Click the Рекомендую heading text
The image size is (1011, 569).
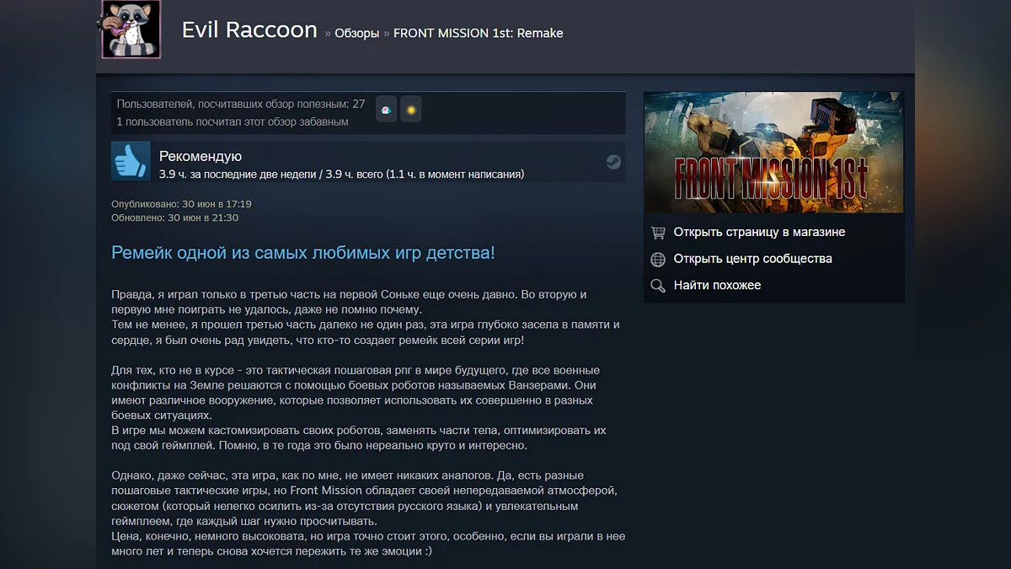coord(201,156)
